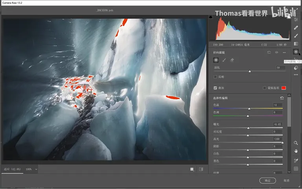Edit the 阴影 value field

click(x=278, y=146)
